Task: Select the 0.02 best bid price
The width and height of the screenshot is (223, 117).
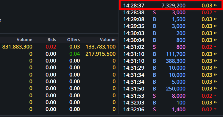Action: click(x=51, y=47)
